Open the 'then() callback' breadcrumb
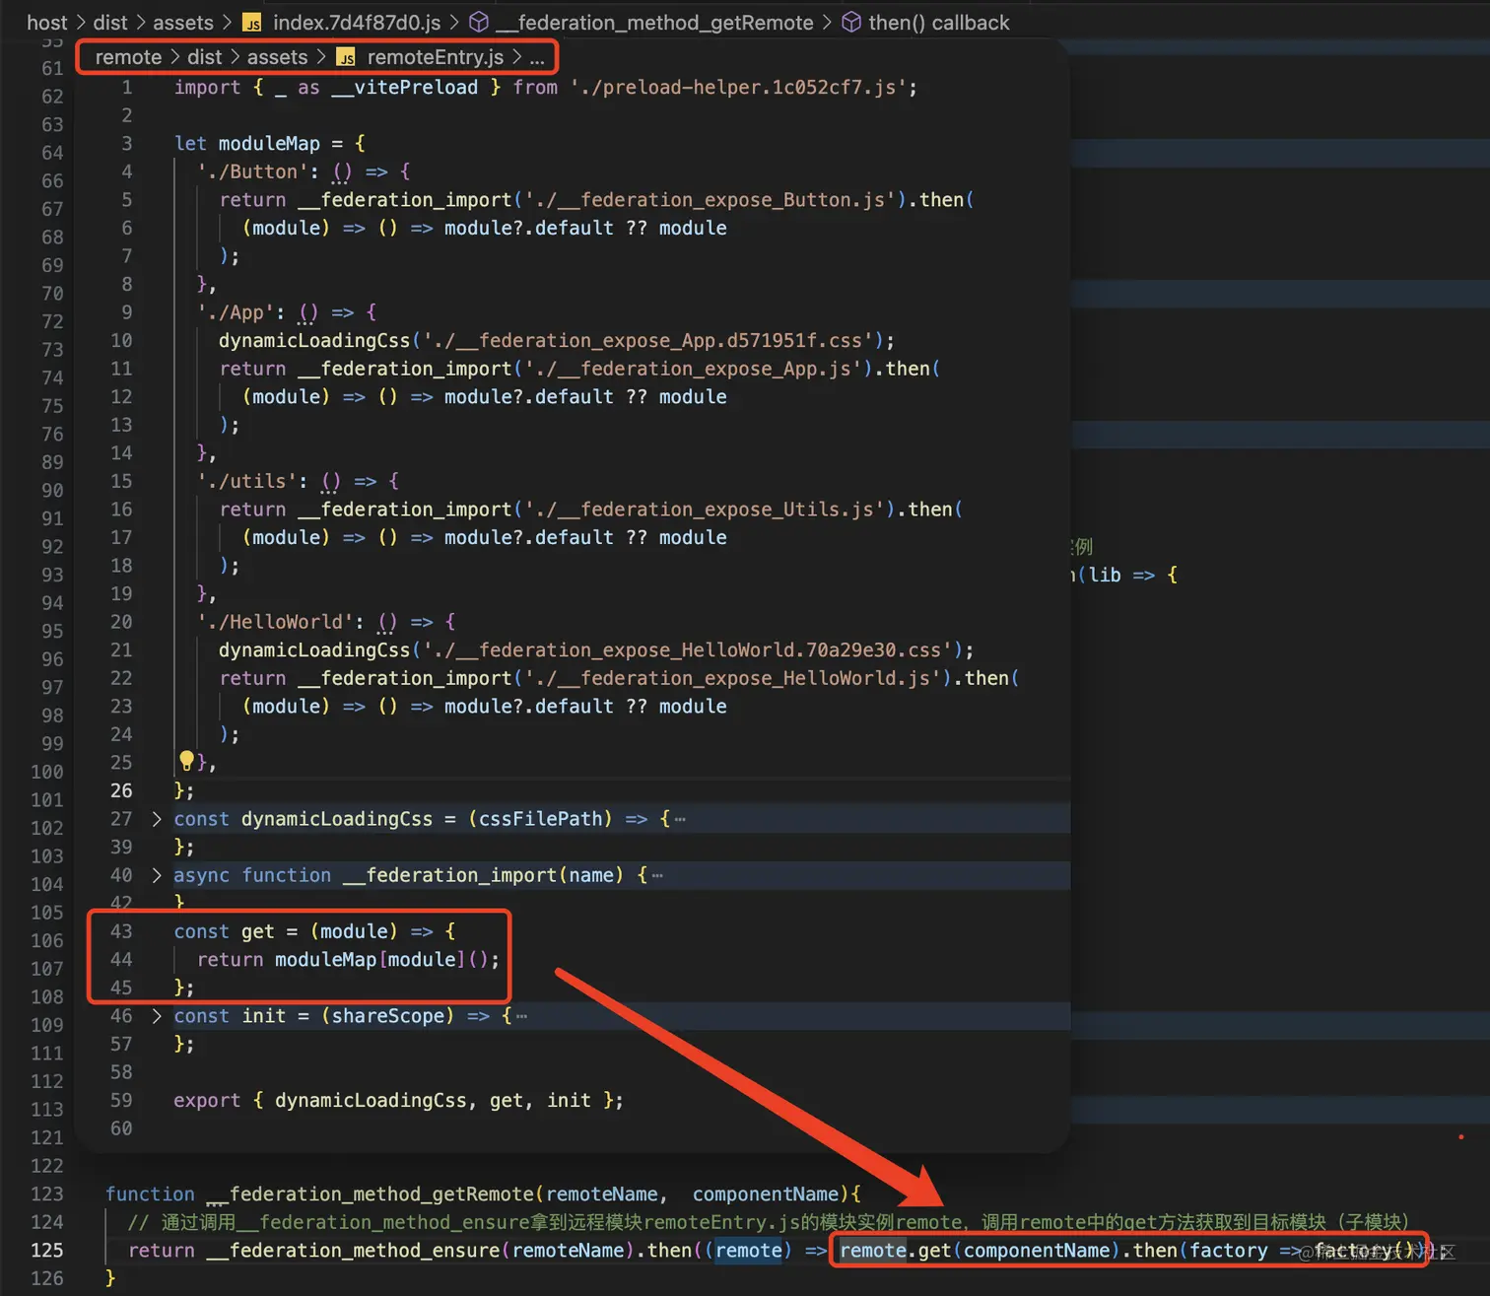The width and height of the screenshot is (1490, 1296). coord(939,23)
